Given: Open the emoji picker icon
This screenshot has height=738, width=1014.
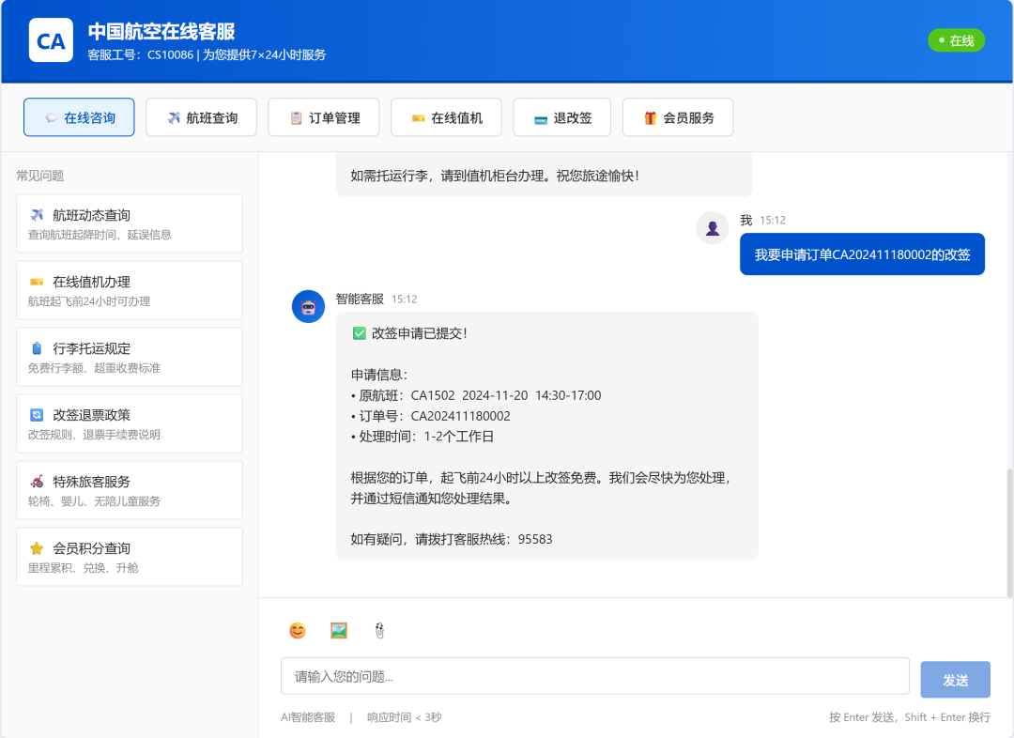Looking at the screenshot, I should [x=298, y=630].
